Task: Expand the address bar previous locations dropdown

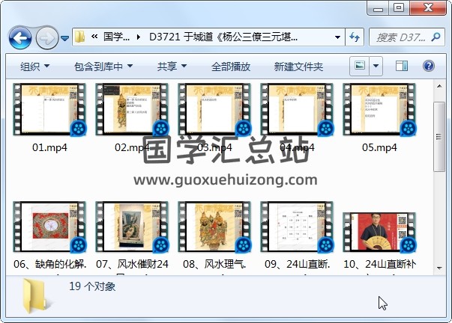Action: [338, 37]
